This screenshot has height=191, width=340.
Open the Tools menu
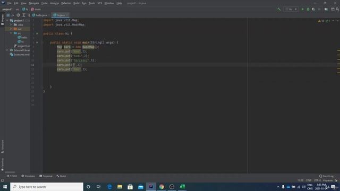[92, 3]
